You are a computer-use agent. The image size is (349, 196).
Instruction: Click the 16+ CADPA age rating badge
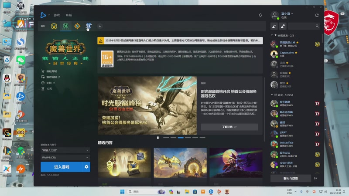(107, 59)
